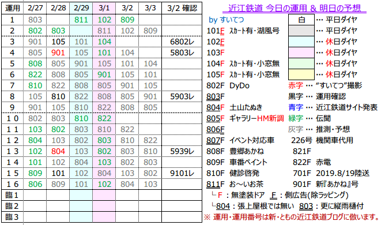Select the 2/27 column header
385x225 pixels.
coord(35,8)
